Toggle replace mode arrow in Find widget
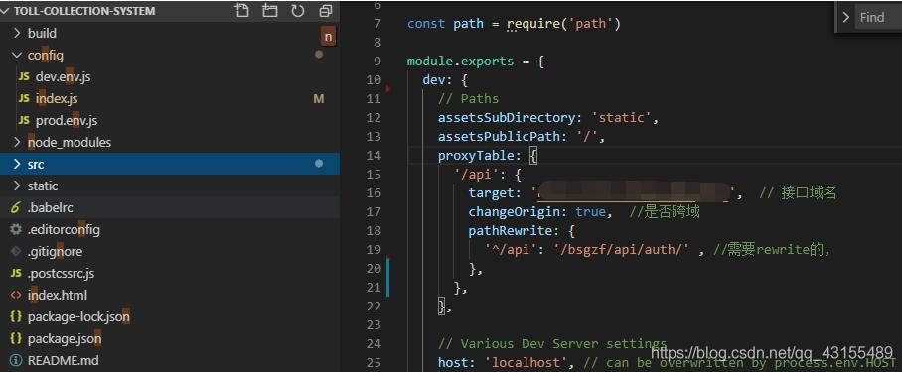The width and height of the screenshot is (902, 372). pos(845,17)
